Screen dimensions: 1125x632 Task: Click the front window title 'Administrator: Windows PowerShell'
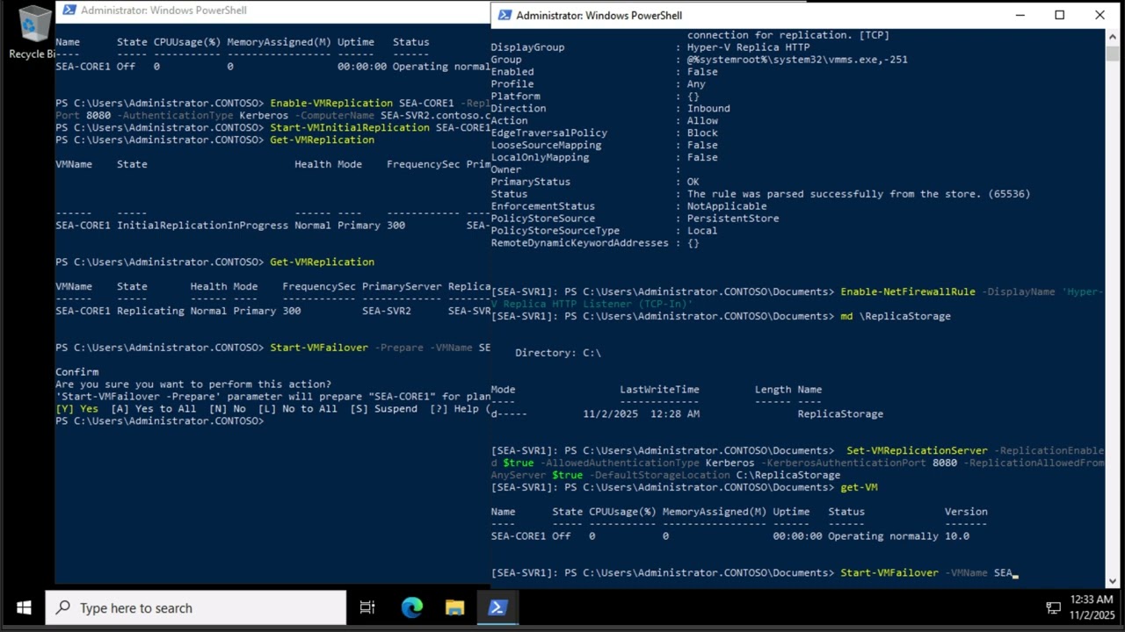599,16
